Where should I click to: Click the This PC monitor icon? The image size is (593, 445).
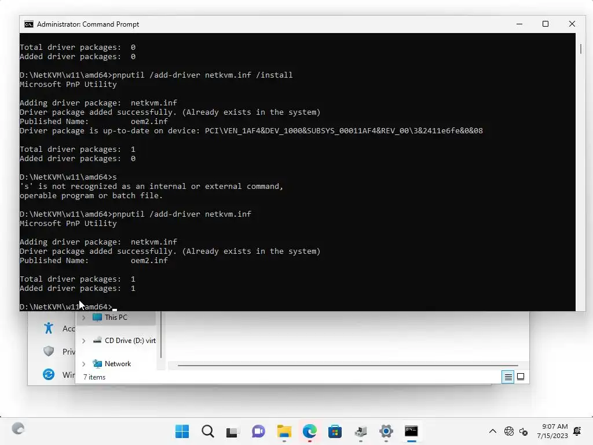pyautogui.click(x=97, y=317)
